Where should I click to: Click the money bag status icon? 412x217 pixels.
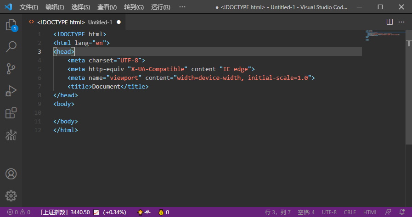click(x=164, y=212)
